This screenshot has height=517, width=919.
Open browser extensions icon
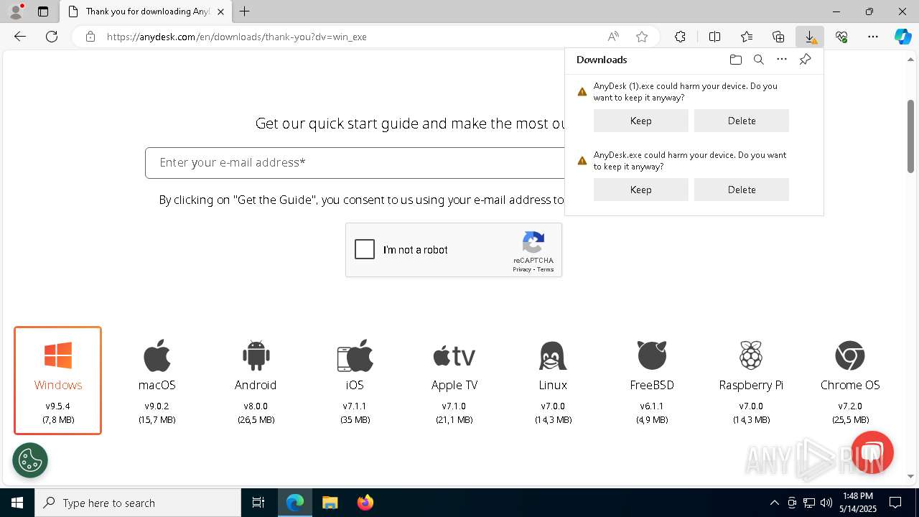(x=680, y=37)
